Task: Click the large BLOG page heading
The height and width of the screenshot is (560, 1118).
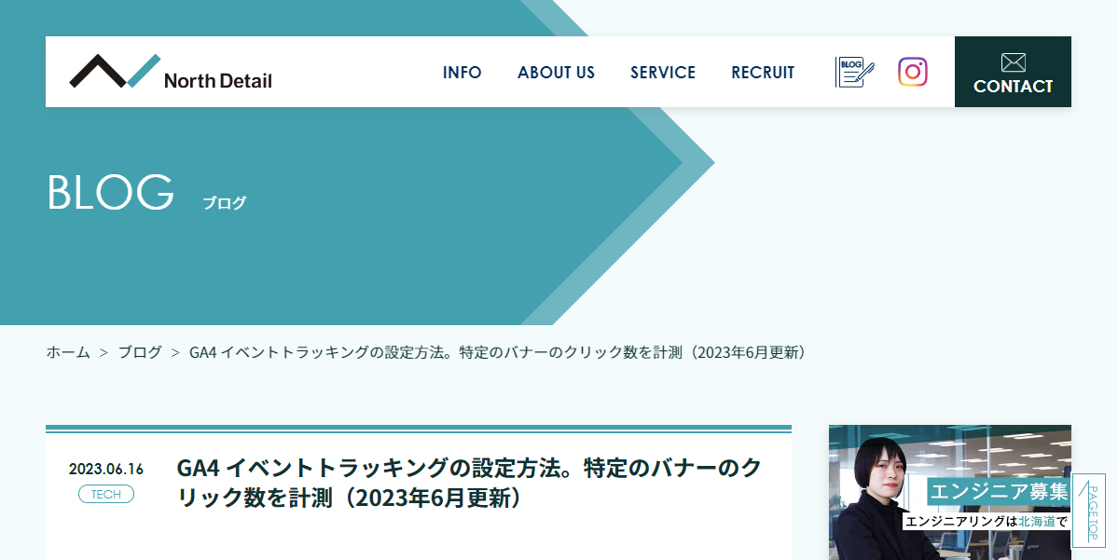Action: pyautogui.click(x=111, y=192)
